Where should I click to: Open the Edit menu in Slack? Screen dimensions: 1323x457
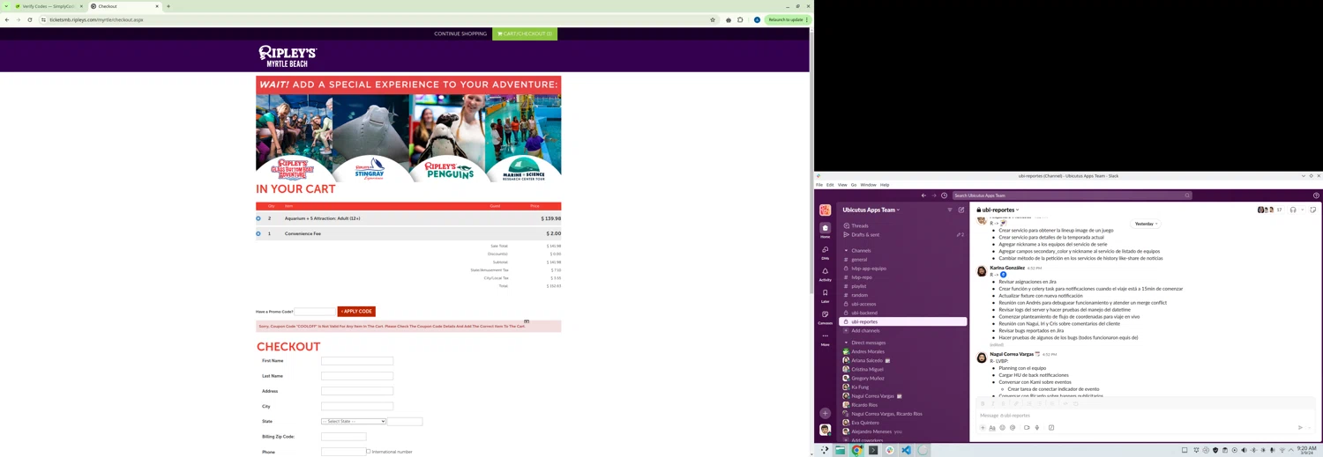[830, 185]
